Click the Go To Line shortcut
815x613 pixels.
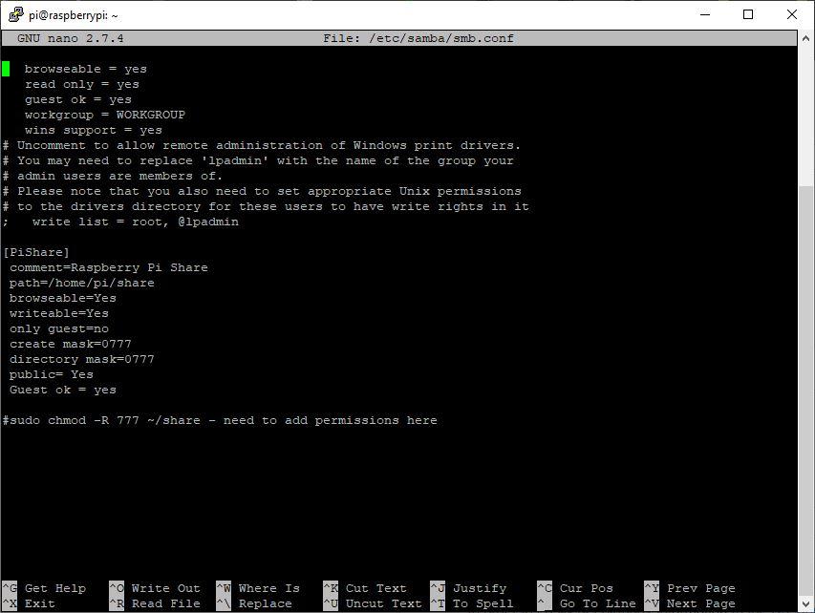[587, 603]
